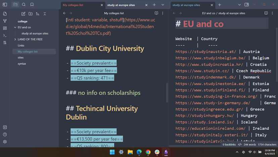278x157 pixels.
Task: Open the studyinaustria.at link
Action: pyautogui.click(x=207, y=52)
